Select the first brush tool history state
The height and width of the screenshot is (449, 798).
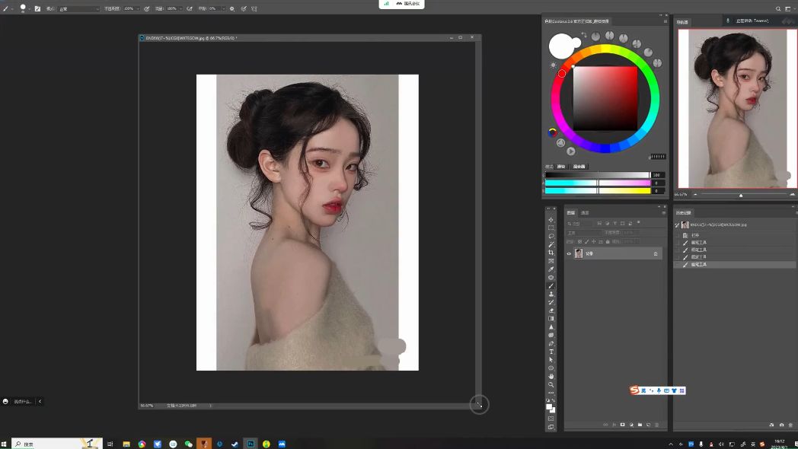click(698, 243)
